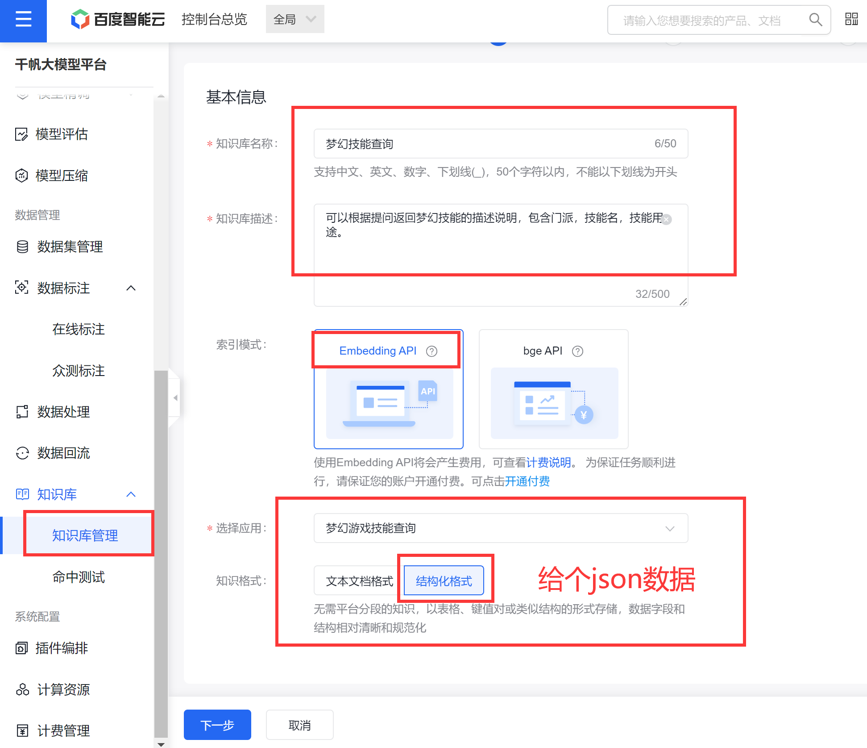Open the QR code grid icon
Screen dimensions: 867x748
pyautogui.click(x=851, y=19)
